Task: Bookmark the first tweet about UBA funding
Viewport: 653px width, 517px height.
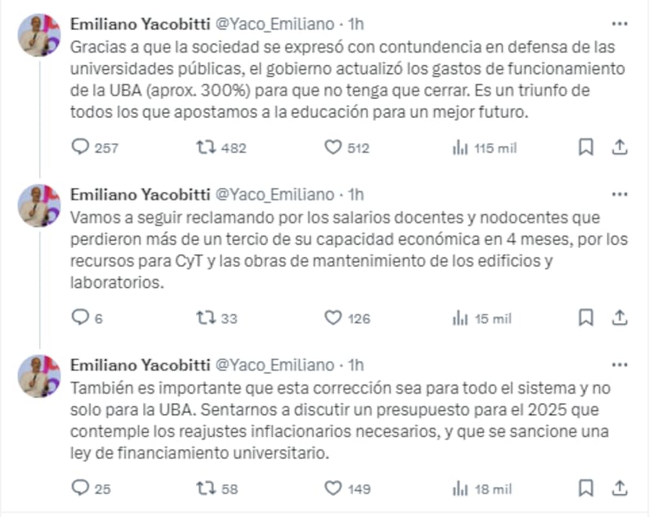Action: coord(585,148)
